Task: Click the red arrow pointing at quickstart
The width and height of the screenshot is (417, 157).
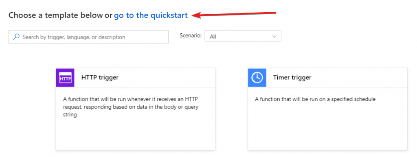Action: coord(234,14)
